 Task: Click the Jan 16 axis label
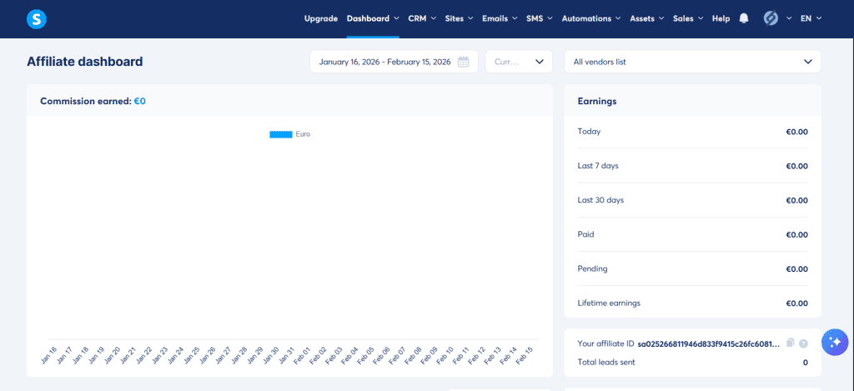pyautogui.click(x=48, y=356)
